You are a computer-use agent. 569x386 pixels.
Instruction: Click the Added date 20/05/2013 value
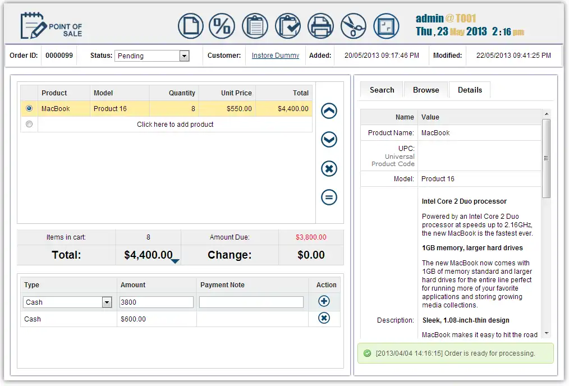point(382,56)
